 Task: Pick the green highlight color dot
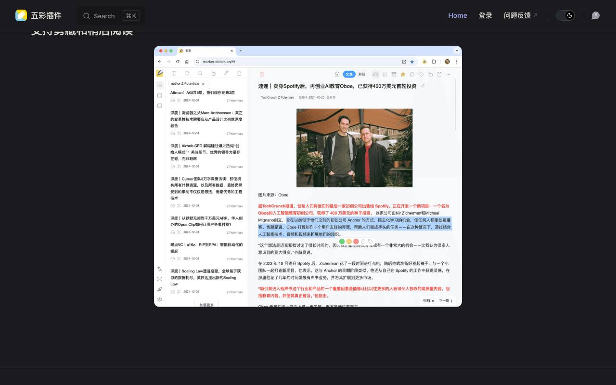[x=342, y=242]
